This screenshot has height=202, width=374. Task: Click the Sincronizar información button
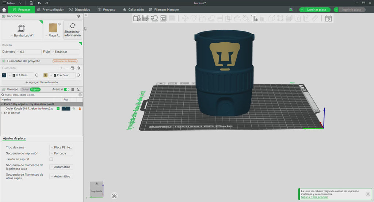pyautogui.click(x=73, y=30)
